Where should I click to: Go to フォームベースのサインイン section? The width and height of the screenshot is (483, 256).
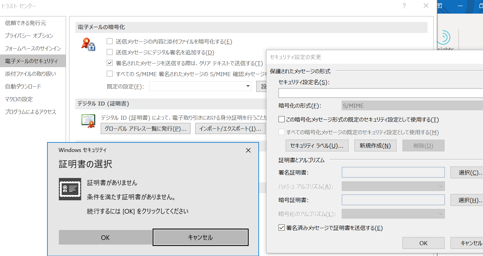click(33, 48)
